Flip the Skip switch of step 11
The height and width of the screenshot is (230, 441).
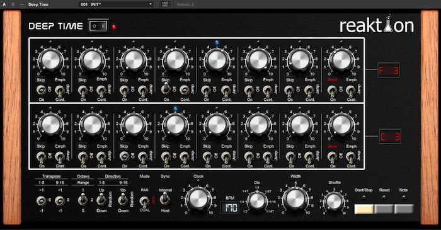point(124,156)
